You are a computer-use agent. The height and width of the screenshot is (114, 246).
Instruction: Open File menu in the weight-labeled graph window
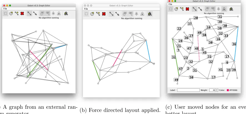pyautogui.click(x=170, y=4)
